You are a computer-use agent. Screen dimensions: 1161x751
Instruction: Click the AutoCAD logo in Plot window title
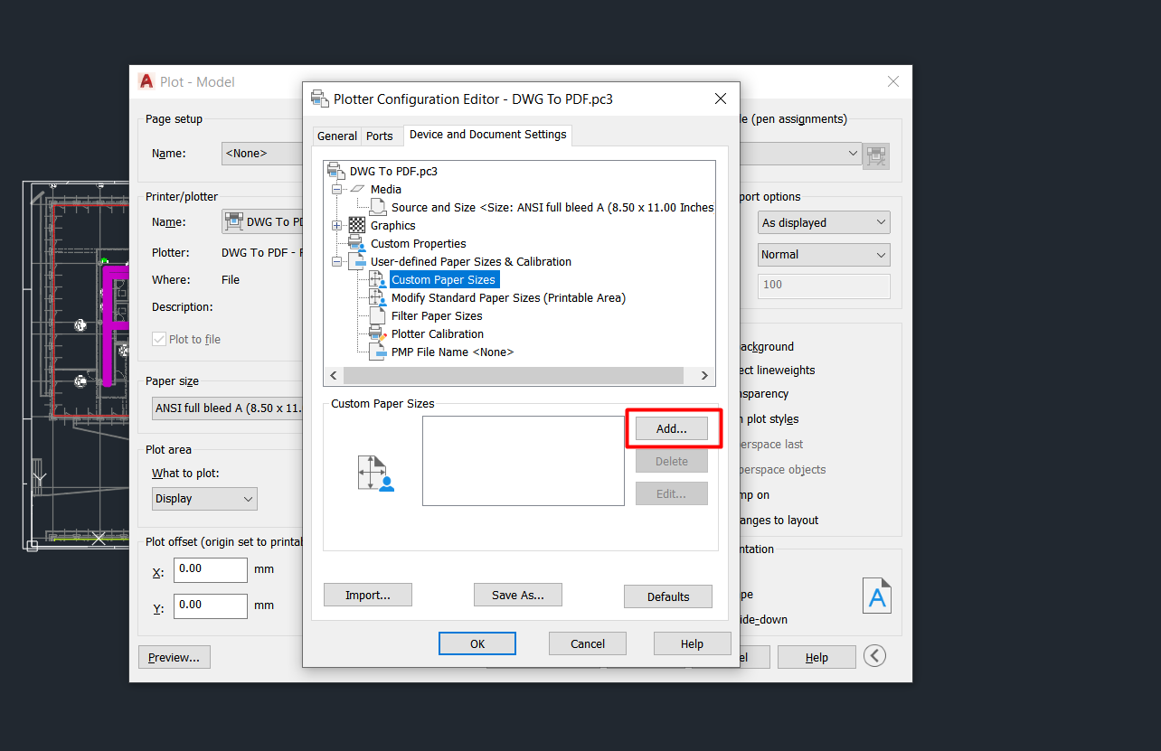coord(146,81)
